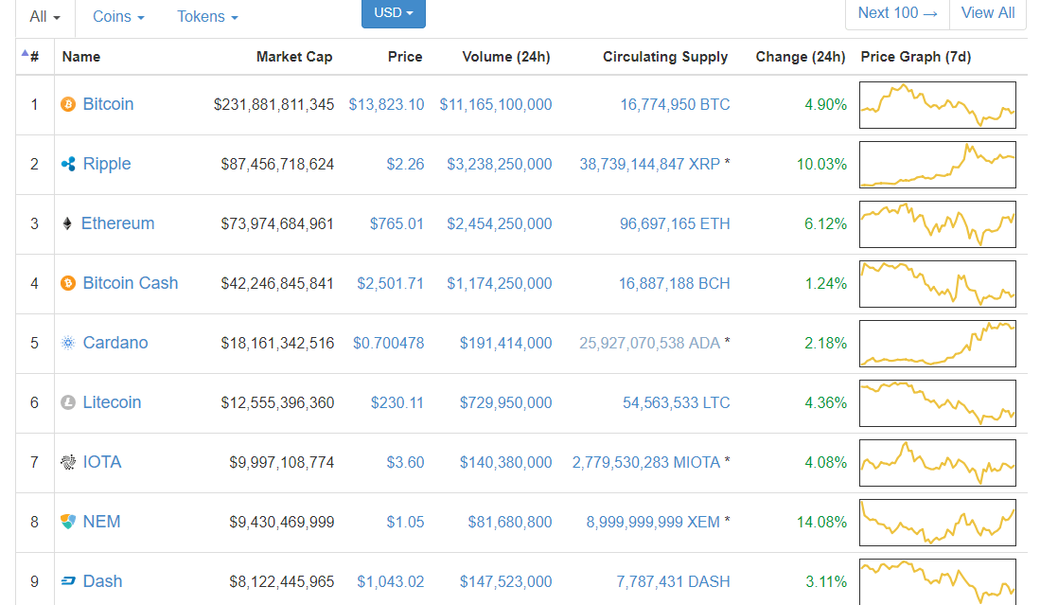This screenshot has height=605, width=1058.
Task: Click supply 96,697,165 ETH
Action: click(675, 223)
